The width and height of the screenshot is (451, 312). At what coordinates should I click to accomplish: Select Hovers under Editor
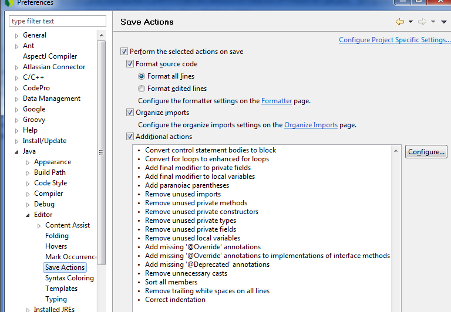pos(56,246)
